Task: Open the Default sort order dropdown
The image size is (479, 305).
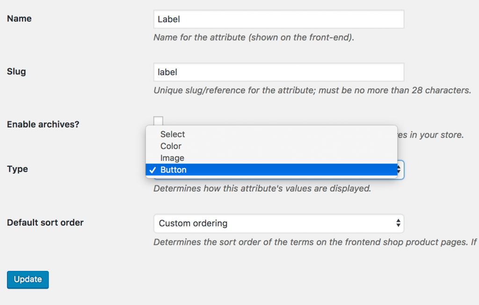Action: click(x=278, y=223)
